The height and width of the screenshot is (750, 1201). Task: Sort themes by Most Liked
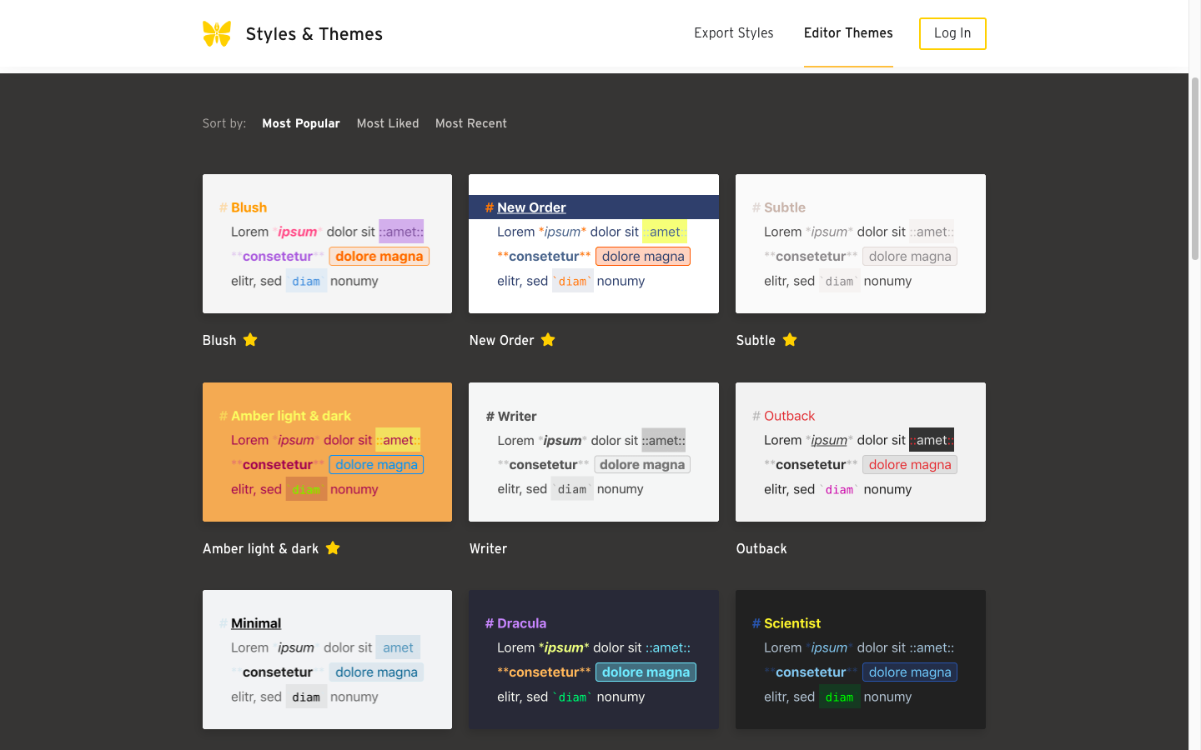(388, 123)
